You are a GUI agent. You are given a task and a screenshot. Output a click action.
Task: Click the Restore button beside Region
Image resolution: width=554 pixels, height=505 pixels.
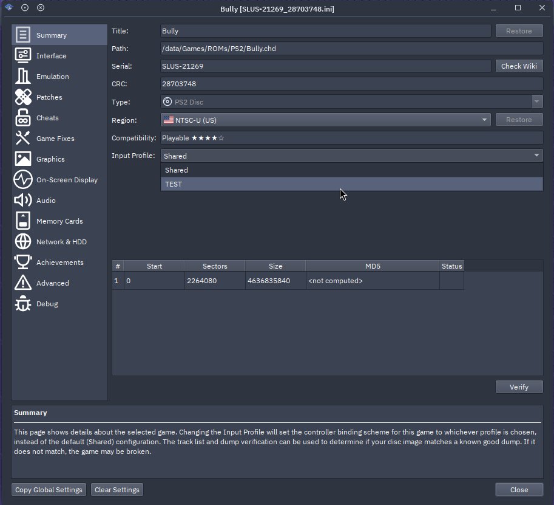pyautogui.click(x=519, y=120)
